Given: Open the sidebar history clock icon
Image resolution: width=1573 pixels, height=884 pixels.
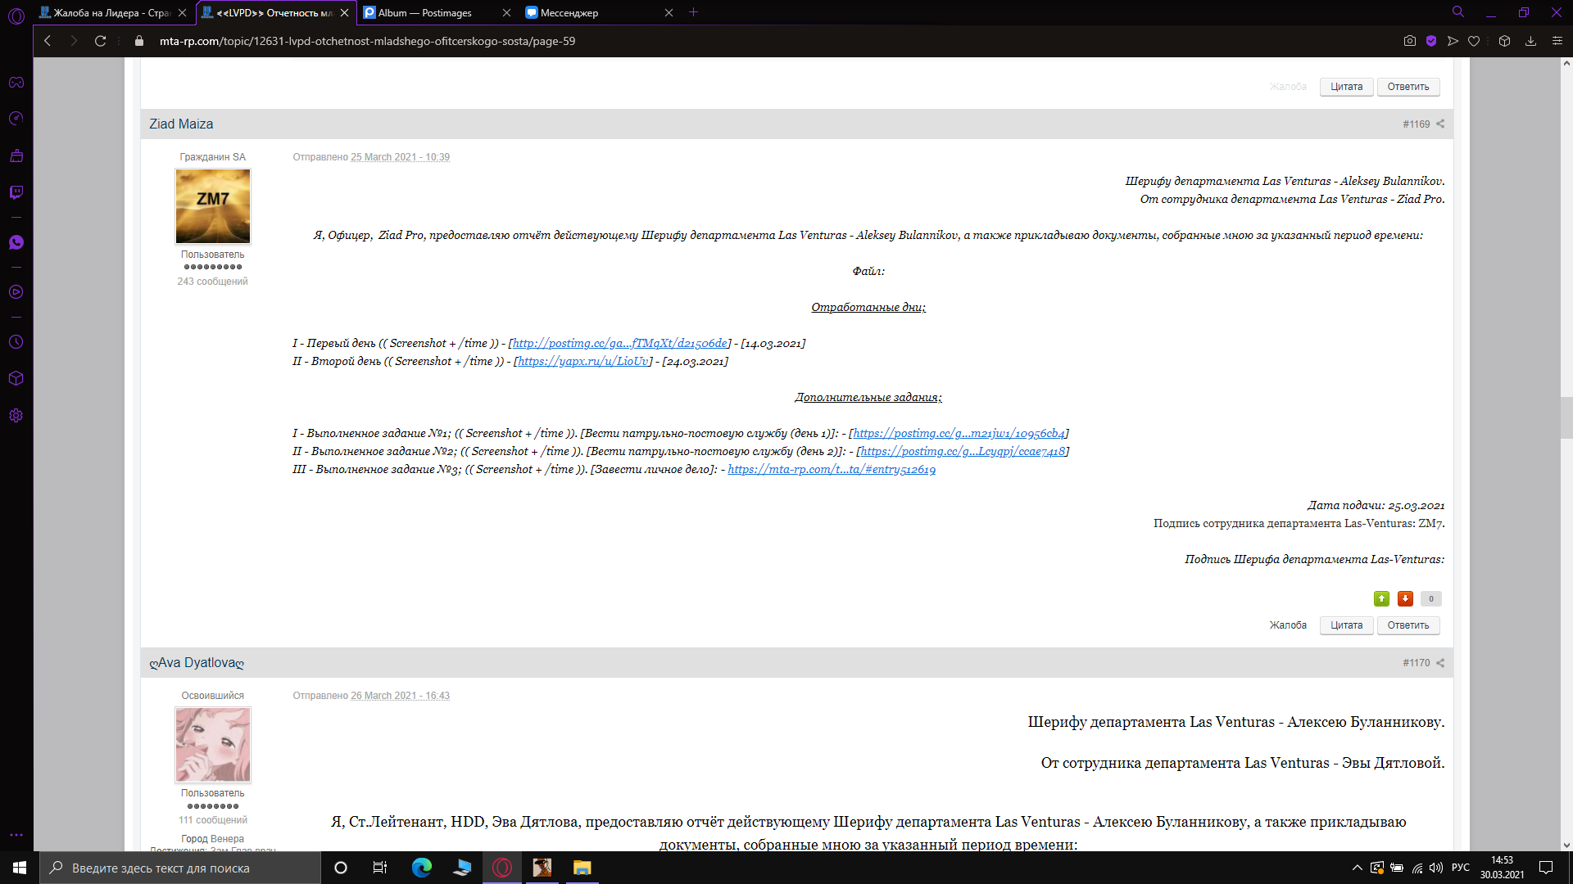Looking at the screenshot, I should pyautogui.click(x=16, y=342).
